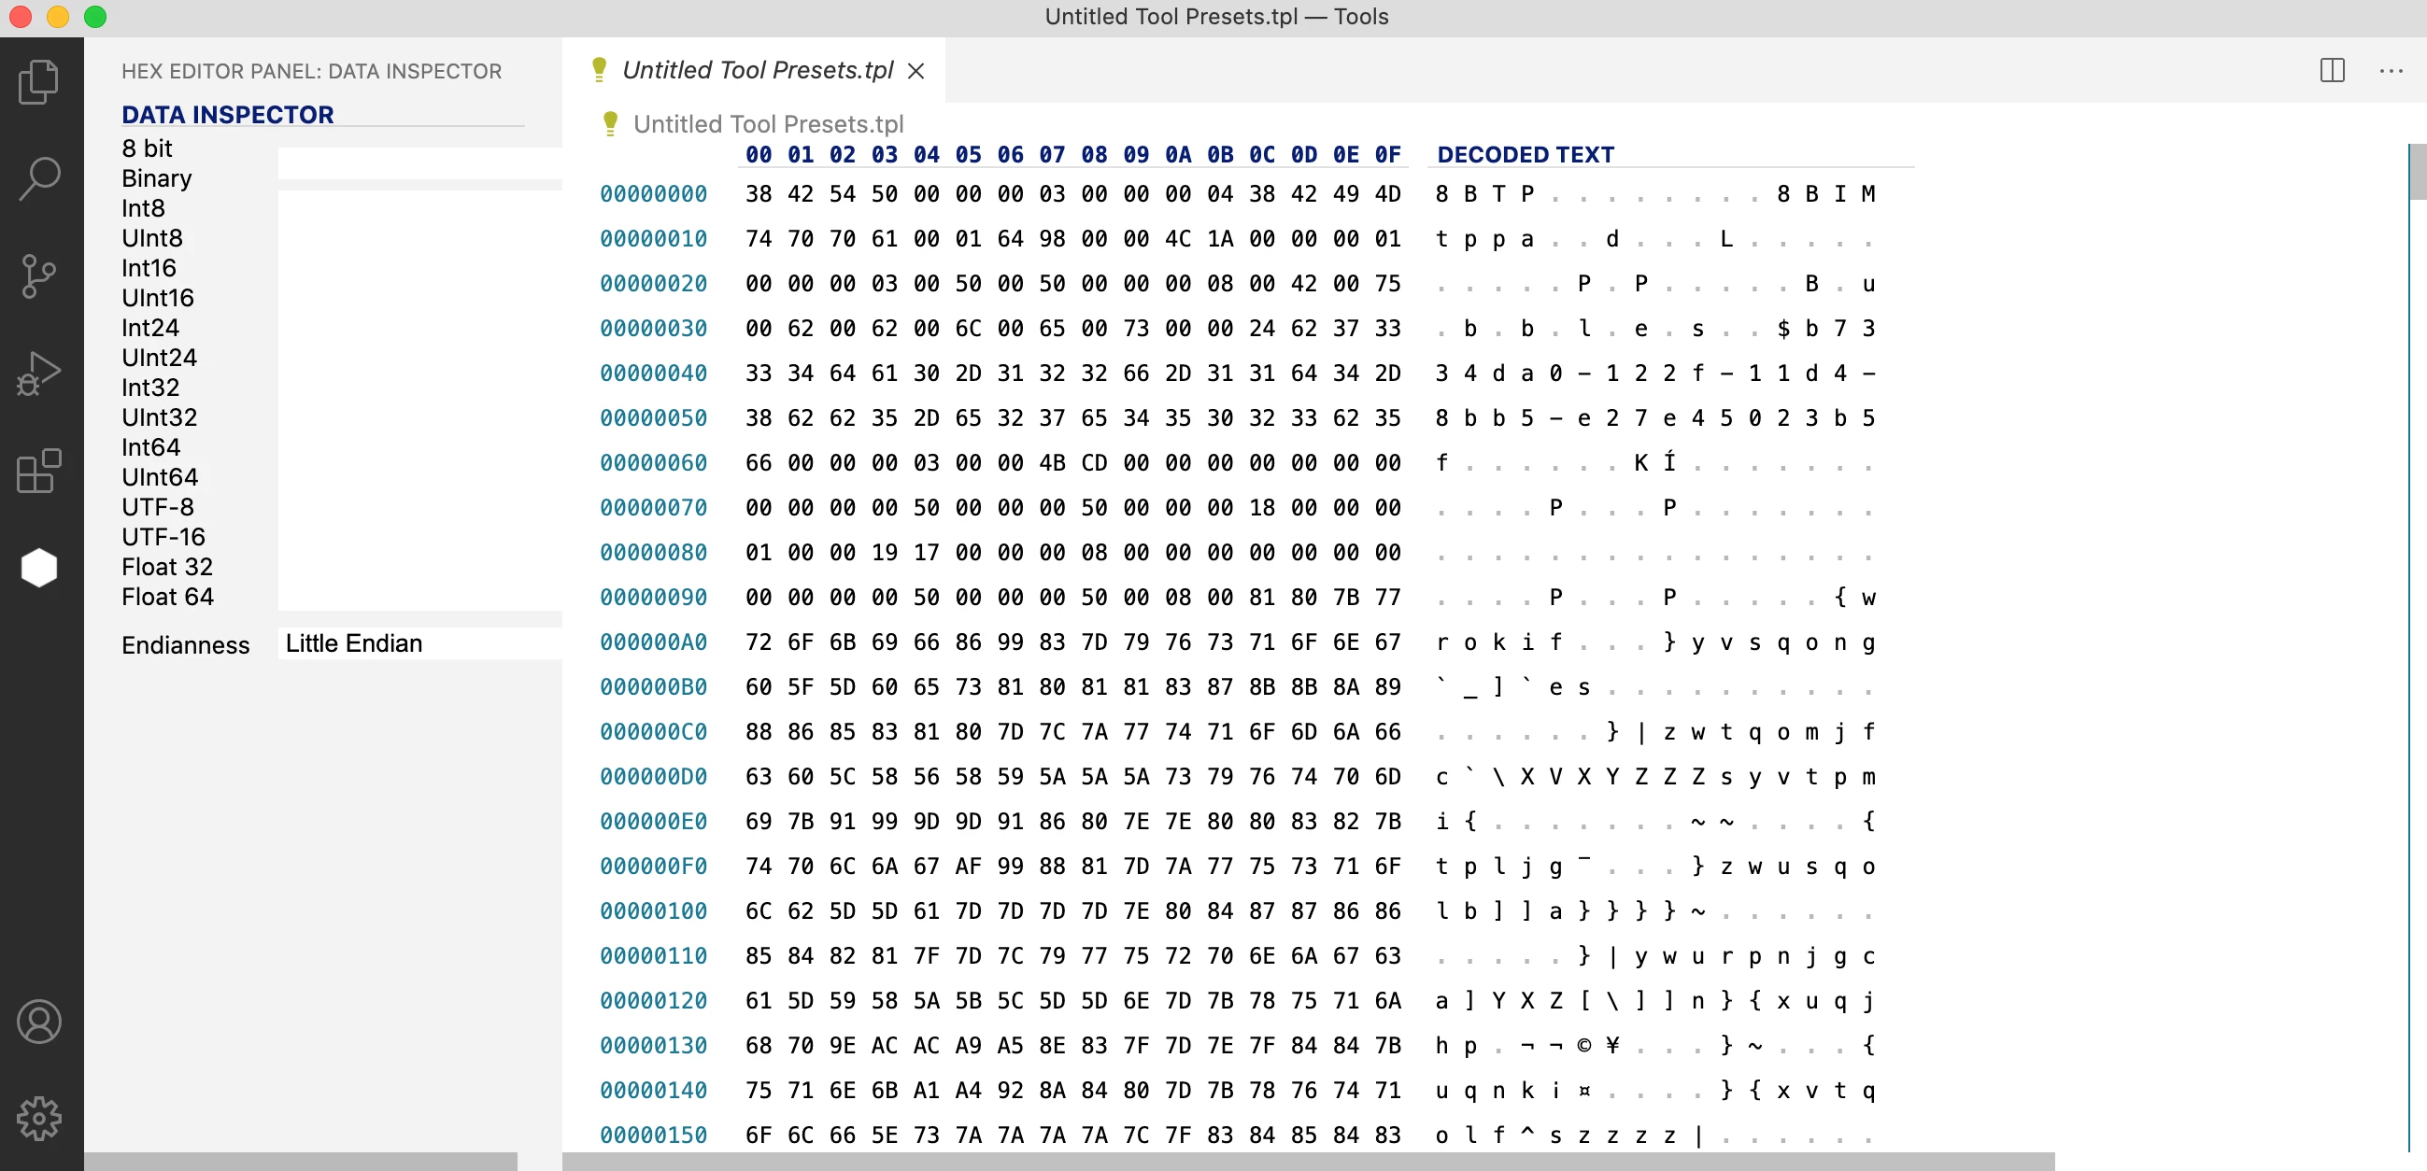Click the DATA INSPECTOR heading
The image size is (2427, 1171).
pyautogui.click(x=227, y=115)
